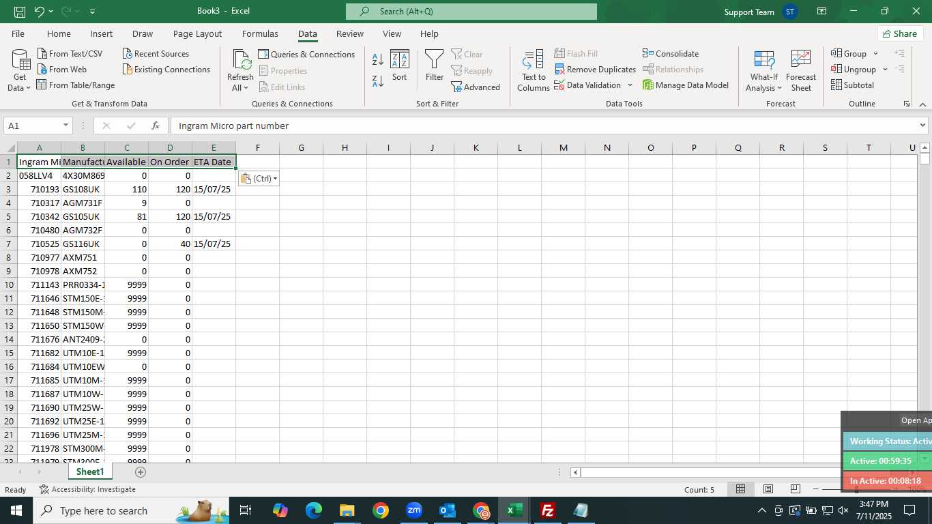Click the Refresh All icon

click(x=241, y=60)
